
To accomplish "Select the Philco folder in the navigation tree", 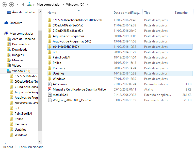I will (19, 119).
